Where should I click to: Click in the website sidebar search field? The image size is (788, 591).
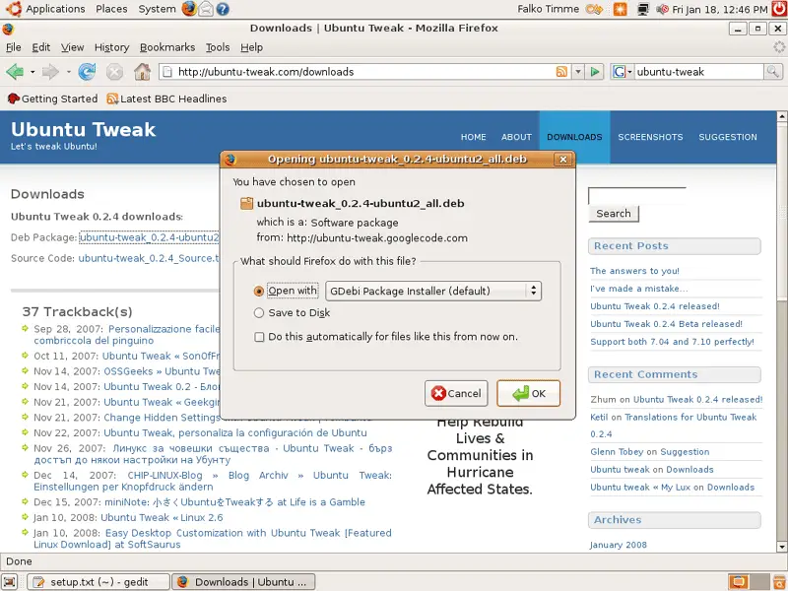[x=636, y=196]
